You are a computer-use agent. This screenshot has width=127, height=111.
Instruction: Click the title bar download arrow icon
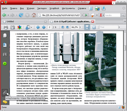coord(114,3)
